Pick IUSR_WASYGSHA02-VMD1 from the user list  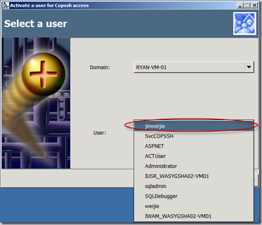[194, 176]
